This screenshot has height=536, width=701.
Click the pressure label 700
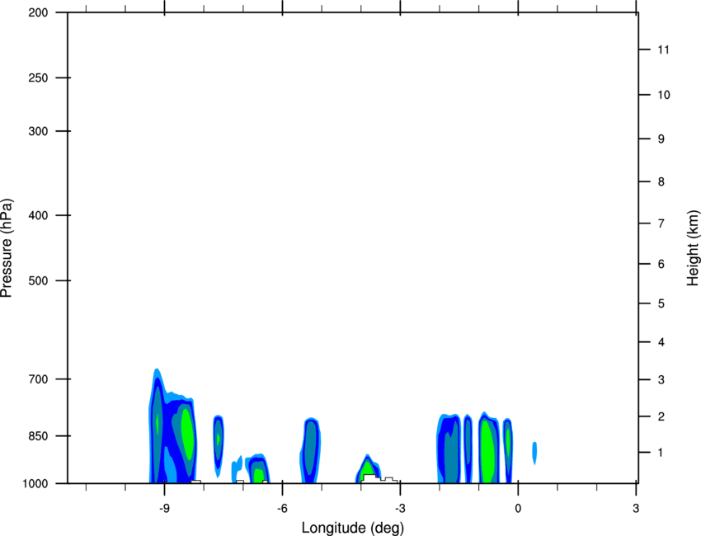coord(38,379)
